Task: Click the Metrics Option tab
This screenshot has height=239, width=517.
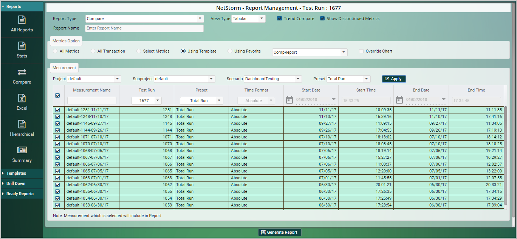Action: pyautogui.click(x=66, y=41)
